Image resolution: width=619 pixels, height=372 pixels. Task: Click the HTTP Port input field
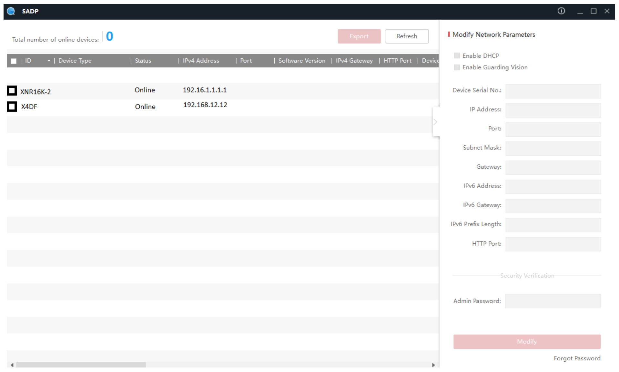coord(553,244)
